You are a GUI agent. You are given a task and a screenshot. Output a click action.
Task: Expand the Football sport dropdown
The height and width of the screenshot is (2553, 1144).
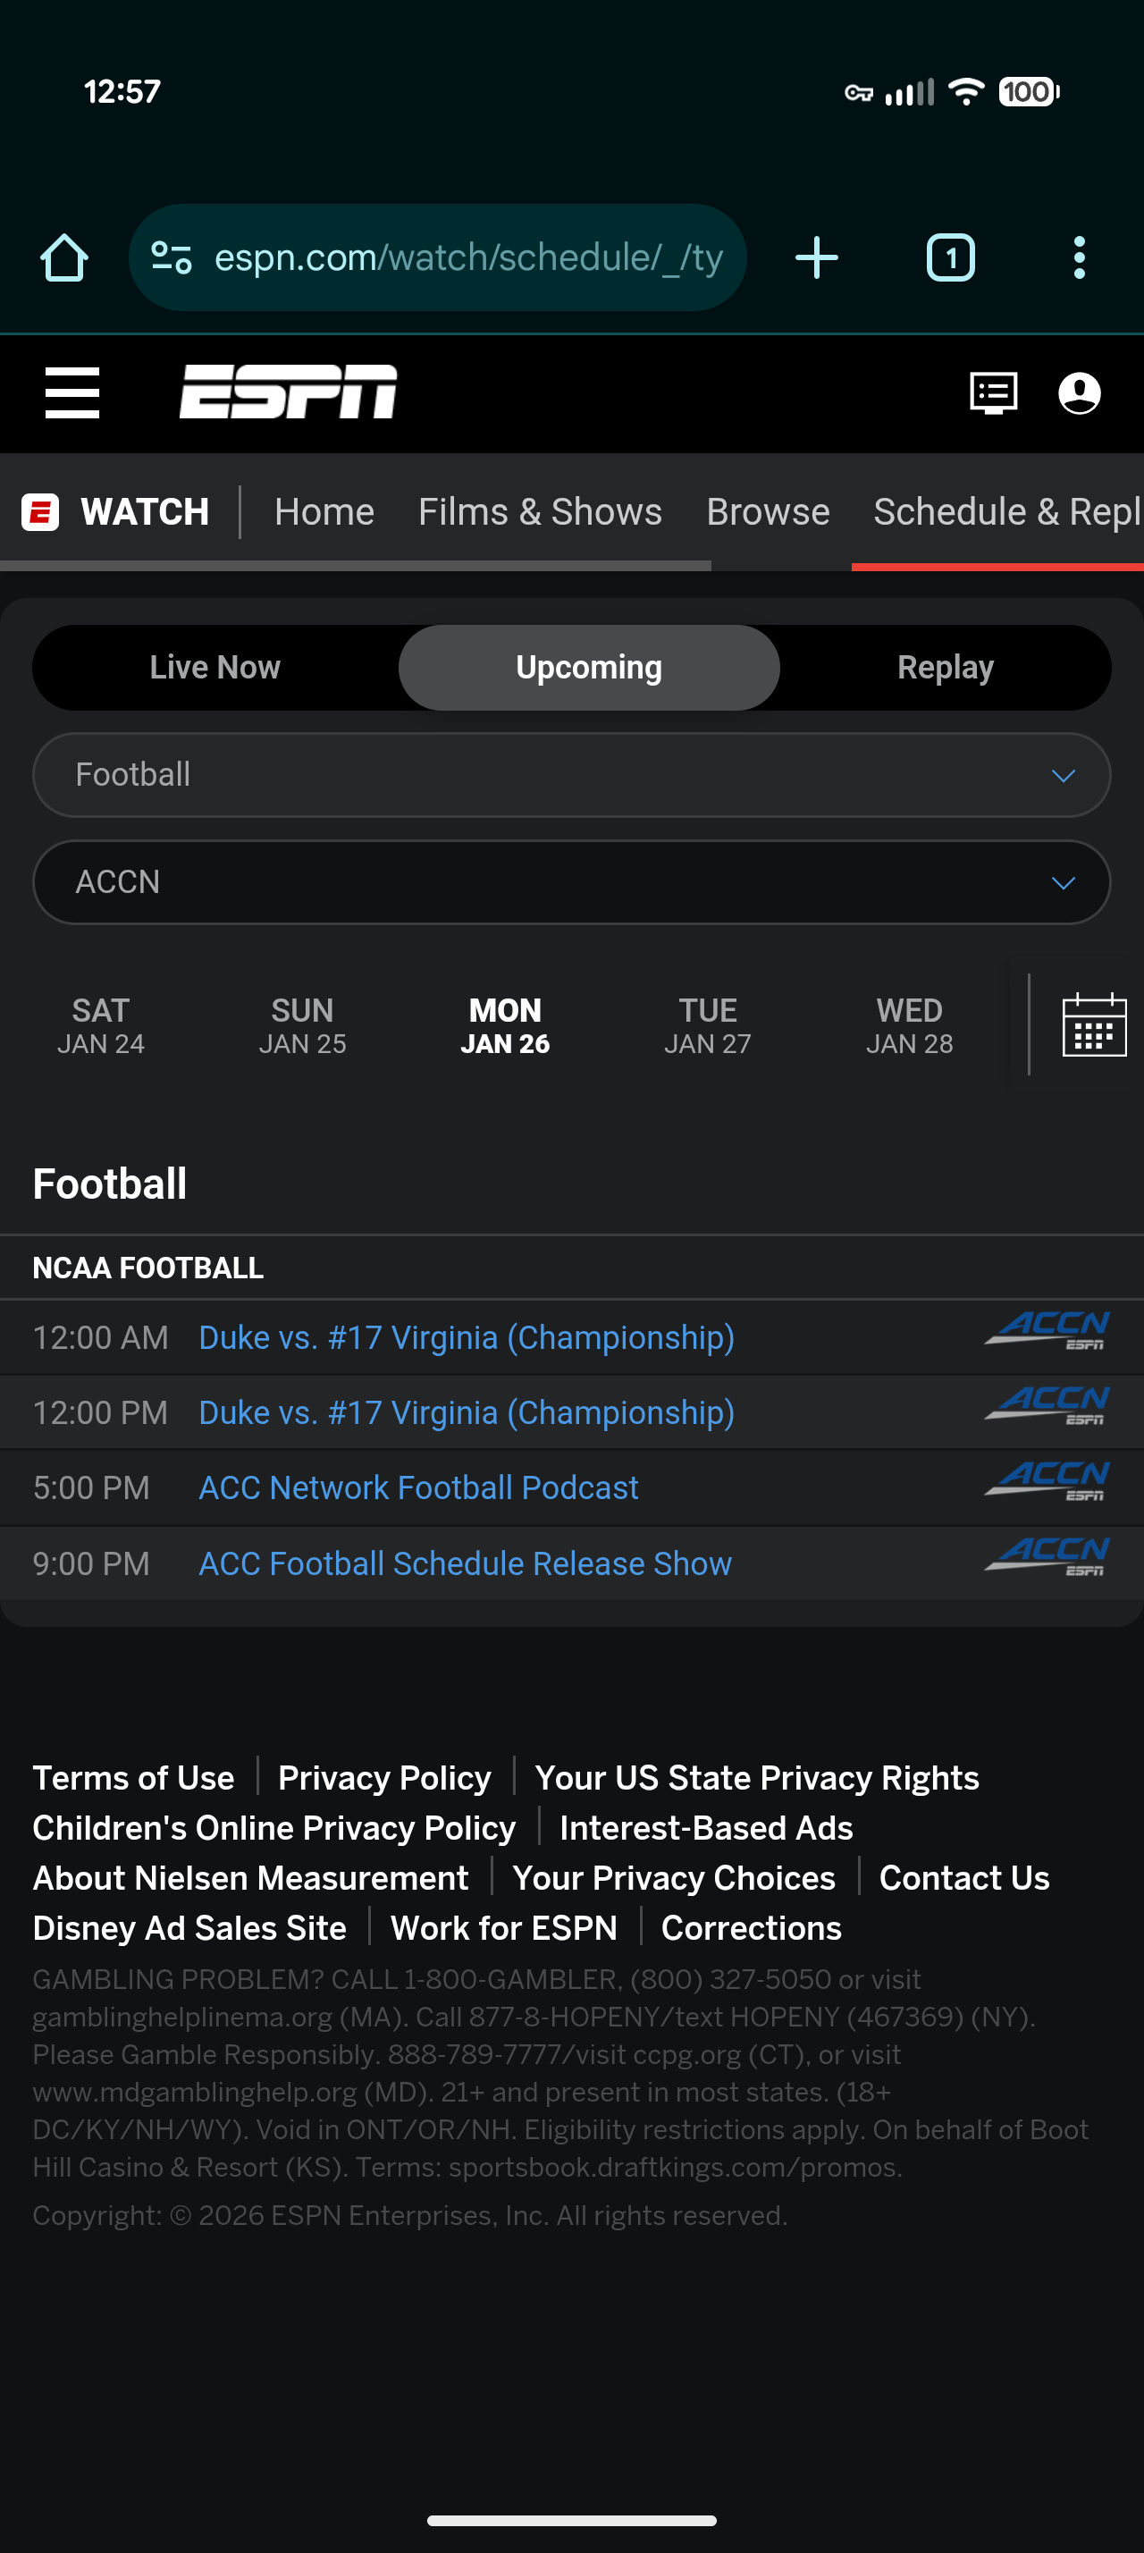pyautogui.click(x=571, y=775)
